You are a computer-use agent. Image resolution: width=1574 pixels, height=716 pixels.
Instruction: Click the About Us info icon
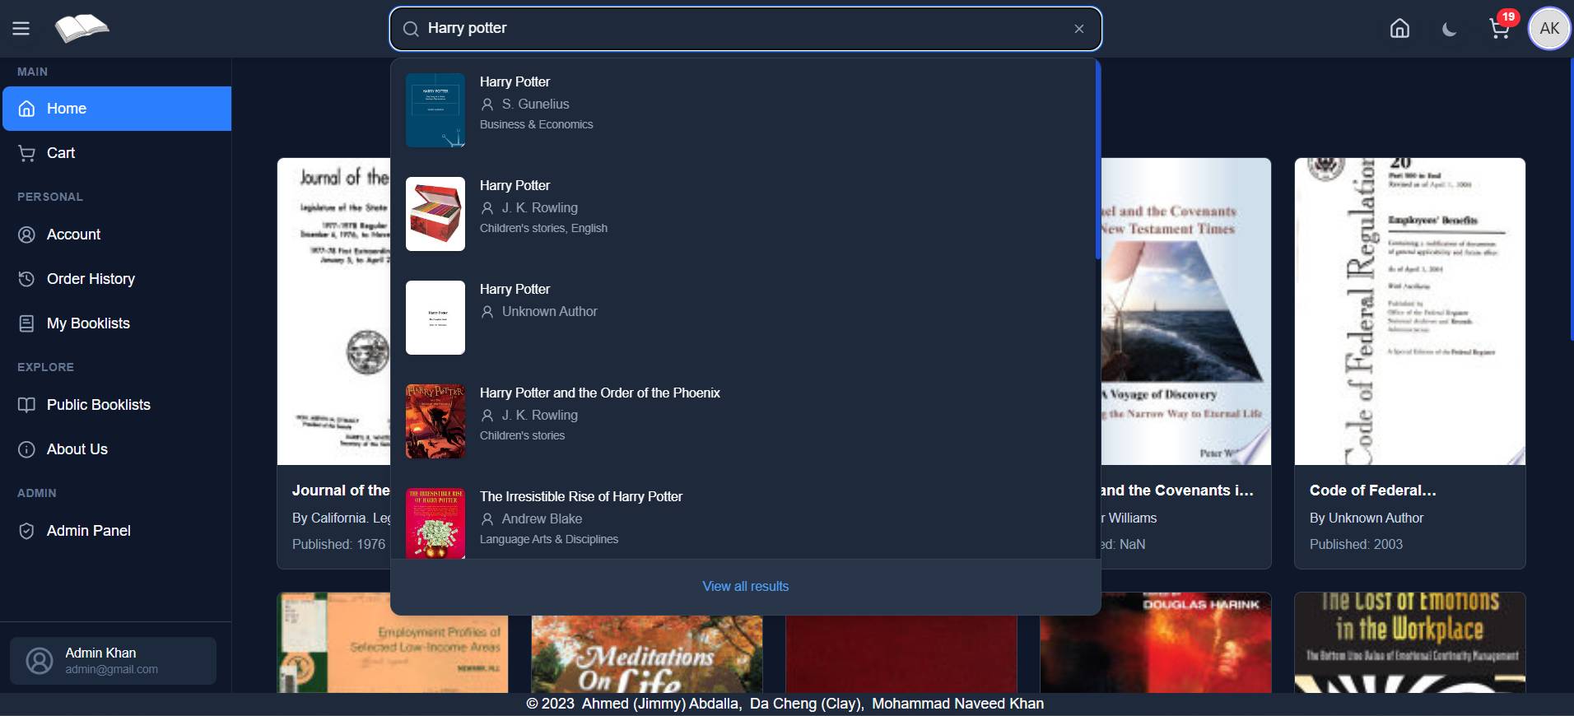click(x=26, y=449)
